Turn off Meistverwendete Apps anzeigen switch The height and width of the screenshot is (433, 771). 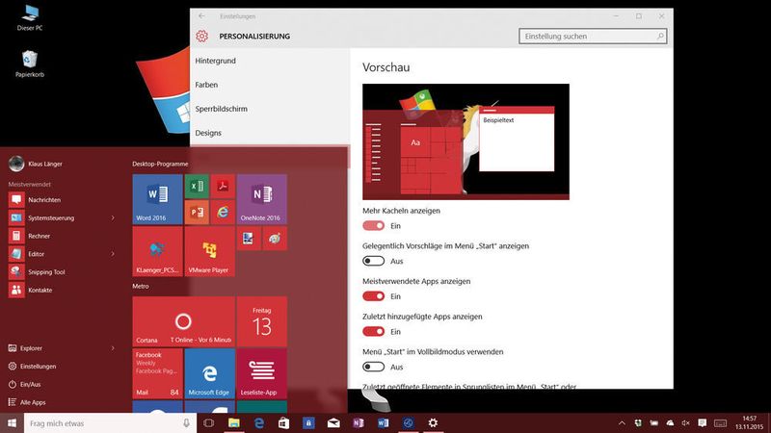click(373, 296)
